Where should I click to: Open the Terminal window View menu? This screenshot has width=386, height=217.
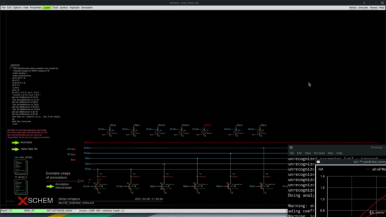pyautogui.click(x=308, y=153)
